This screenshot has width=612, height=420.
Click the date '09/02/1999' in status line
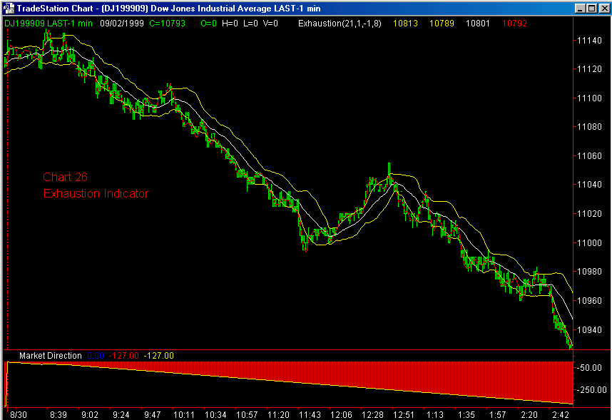(x=122, y=24)
